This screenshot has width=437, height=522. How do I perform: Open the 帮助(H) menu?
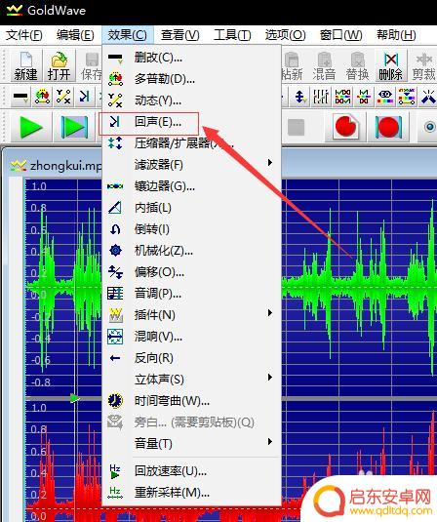click(396, 34)
